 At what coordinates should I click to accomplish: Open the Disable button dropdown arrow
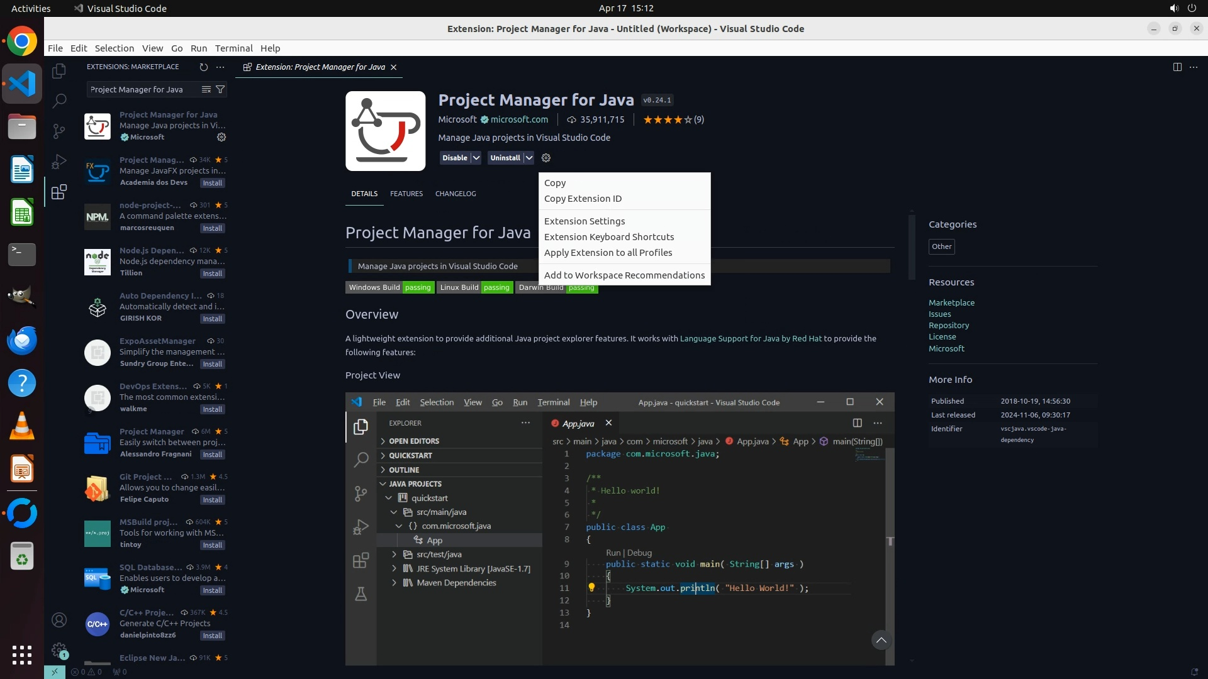pyautogui.click(x=476, y=158)
